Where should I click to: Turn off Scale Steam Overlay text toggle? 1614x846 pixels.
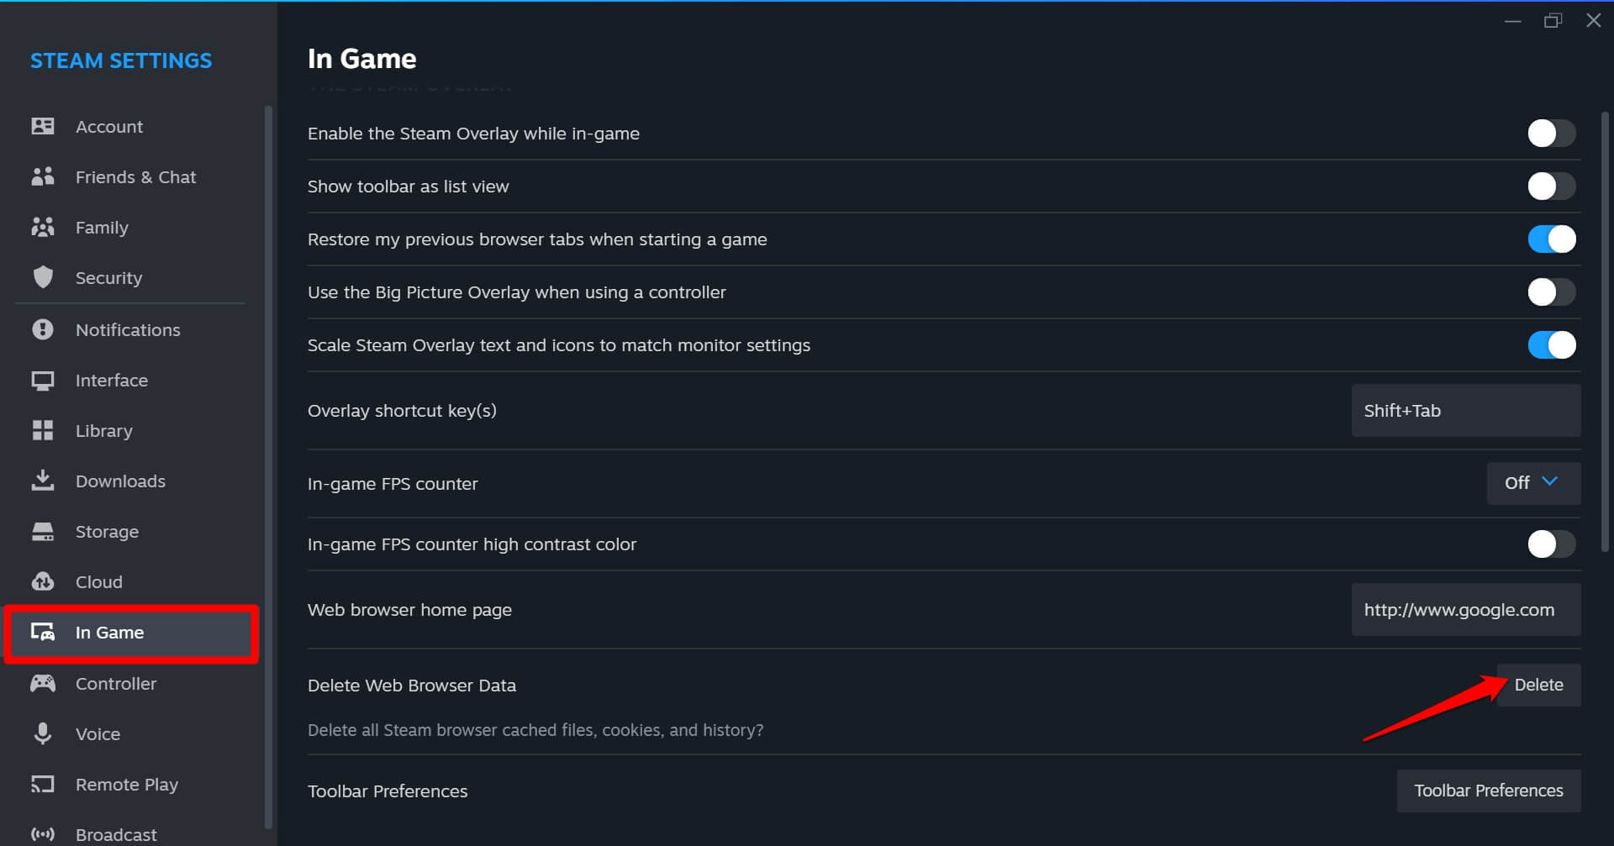point(1551,345)
